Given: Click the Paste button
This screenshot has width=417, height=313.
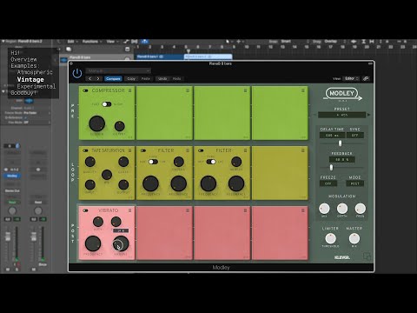Looking at the screenshot, I should point(146,78).
